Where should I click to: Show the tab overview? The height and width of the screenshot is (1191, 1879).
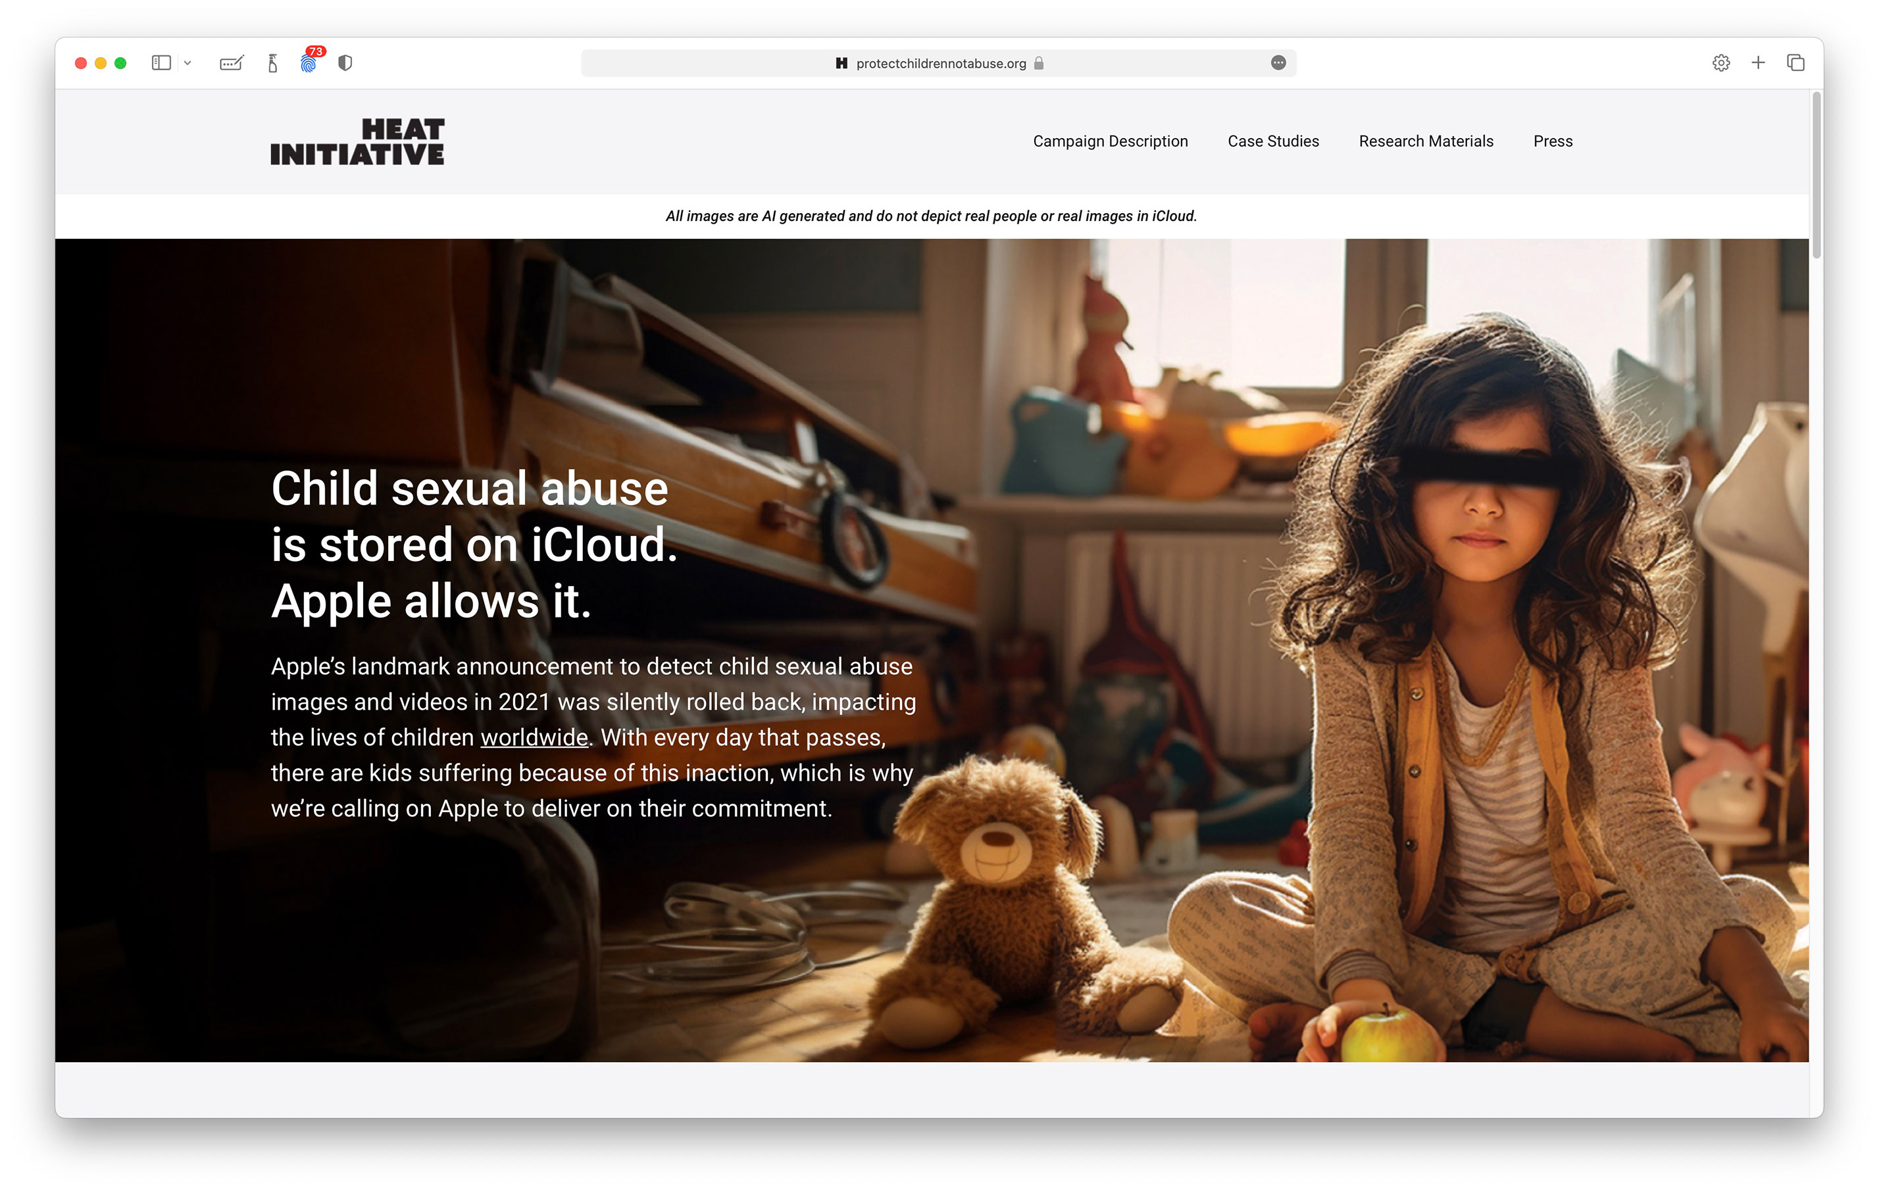click(1795, 62)
